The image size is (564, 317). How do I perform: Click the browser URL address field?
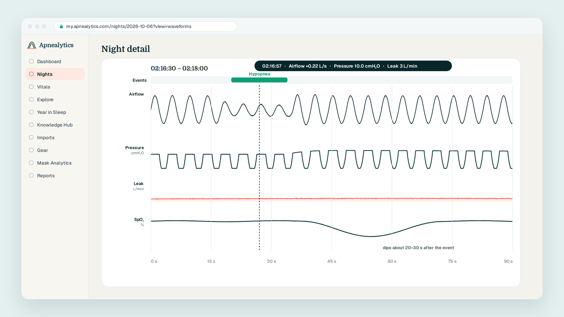click(145, 26)
